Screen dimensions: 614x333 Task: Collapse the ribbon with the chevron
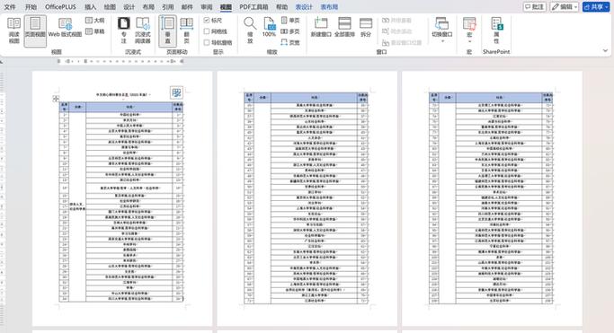tap(605, 51)
